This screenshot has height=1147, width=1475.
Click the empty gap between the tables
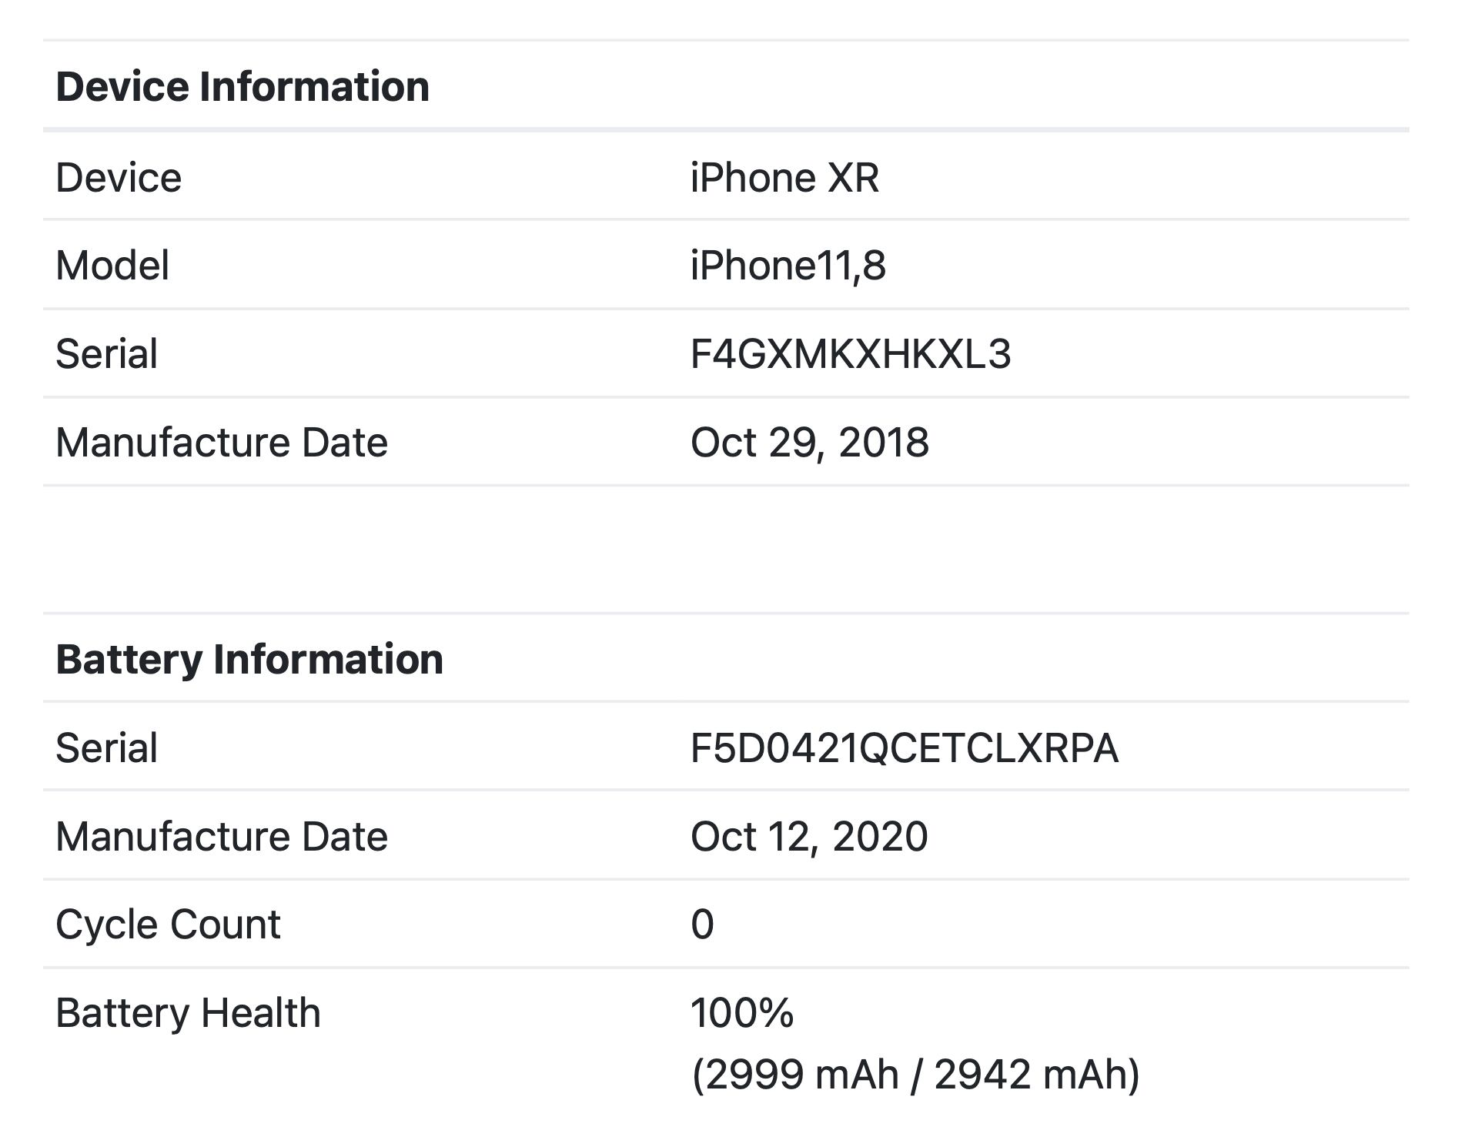(x=726, y=550)
